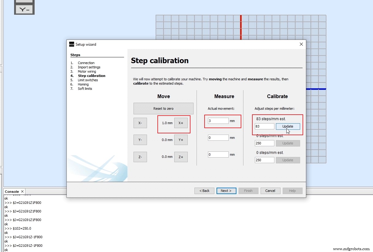This screenshot has width=373, height=252.
Task: Move the Z axis down with Z-
Action: click(140, 157)
